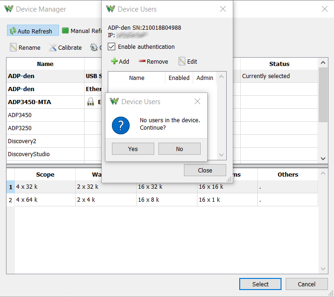
Task: Click the Name header in device table
Action: [45, 64]
